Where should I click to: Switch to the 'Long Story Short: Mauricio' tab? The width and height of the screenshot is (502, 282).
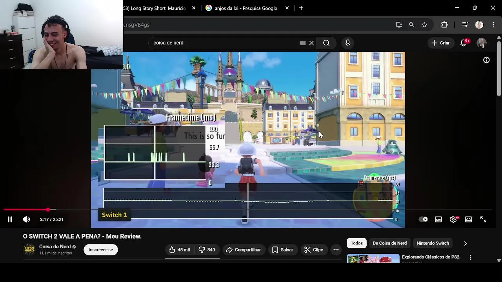(155, 8)
